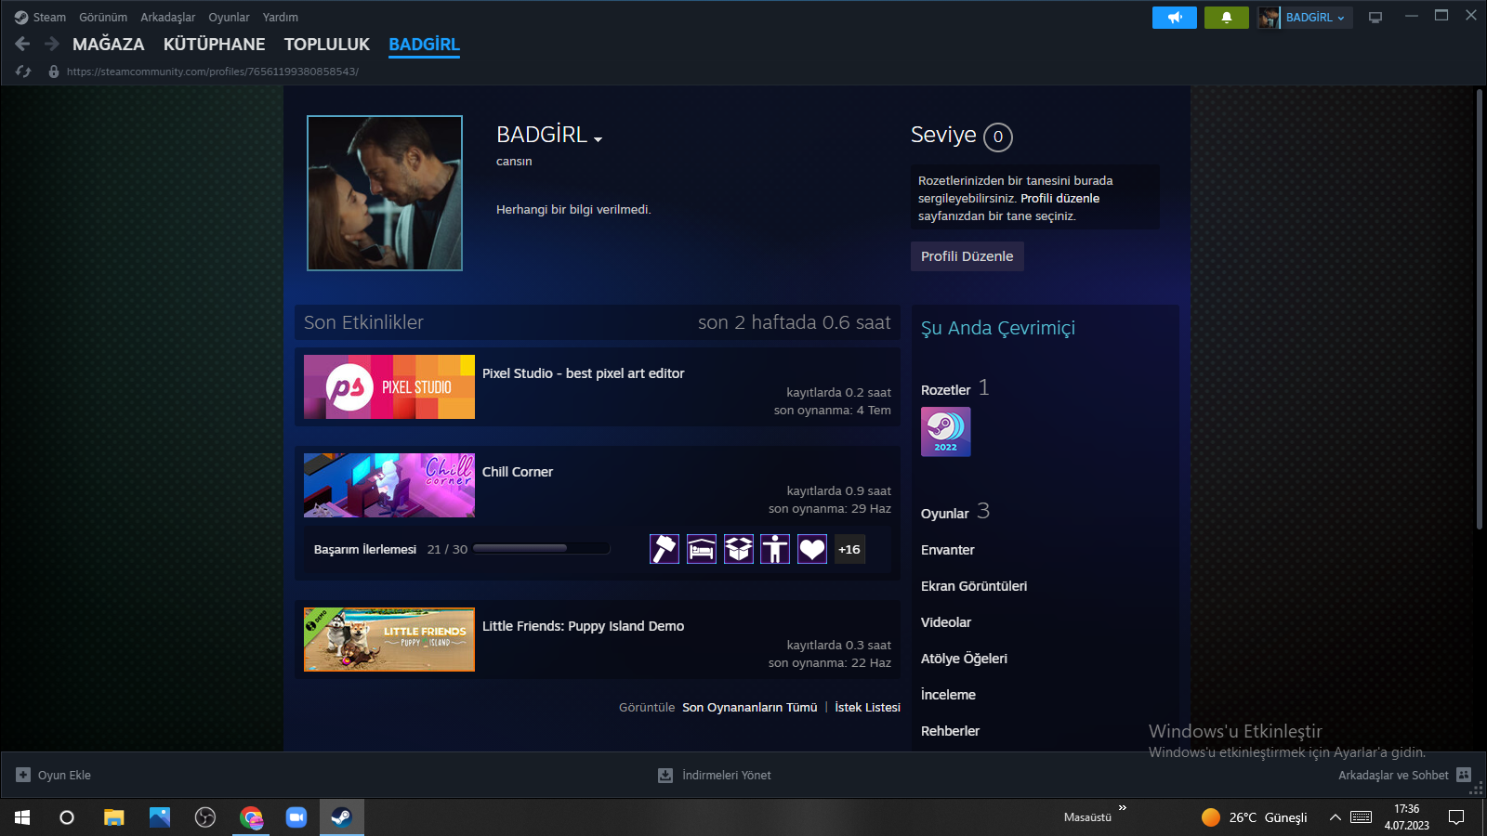Show the +16 remaining achievements
Image resolution: width=1487 pixels, height=836 pixels.
849,549
